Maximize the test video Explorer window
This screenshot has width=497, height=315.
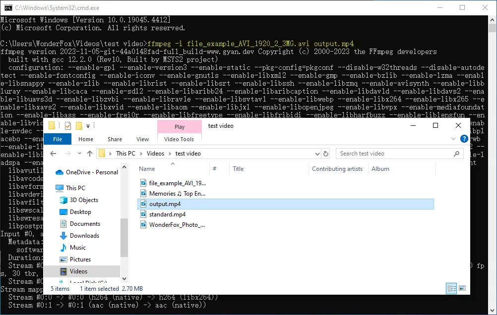click(435, 126)
